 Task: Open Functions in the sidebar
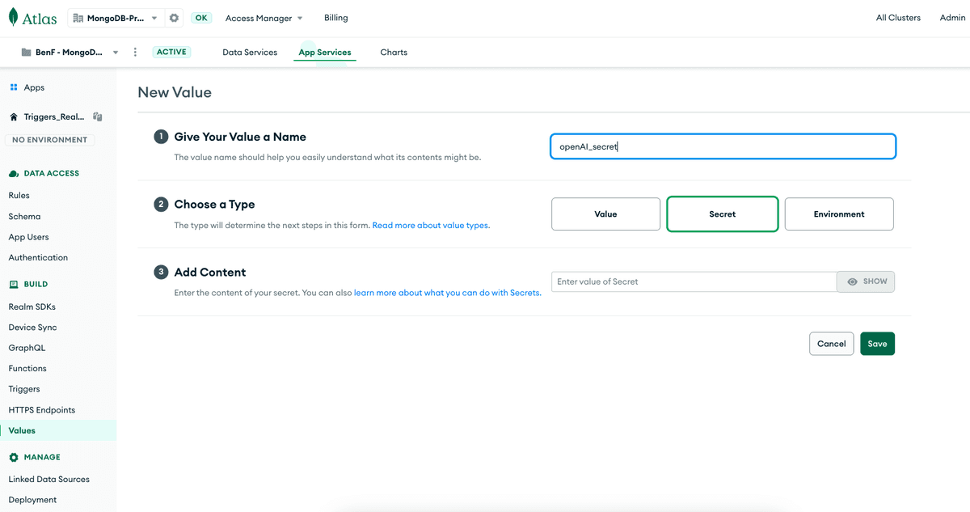pos(27,368)
